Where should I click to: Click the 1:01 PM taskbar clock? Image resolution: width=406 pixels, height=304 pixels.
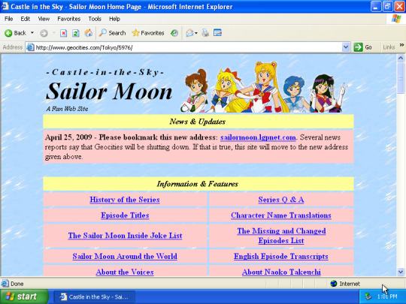(x=387, y=296)
